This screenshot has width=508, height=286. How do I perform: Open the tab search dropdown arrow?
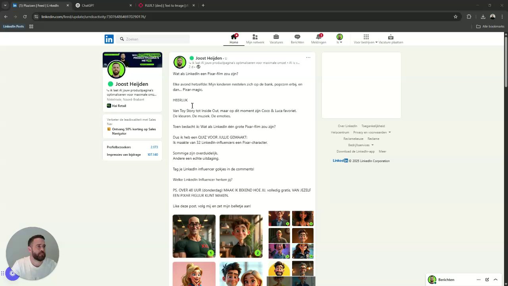coord(5,6)
